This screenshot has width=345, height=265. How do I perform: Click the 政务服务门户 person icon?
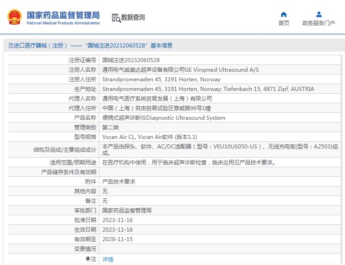click(x=318, y=14)
